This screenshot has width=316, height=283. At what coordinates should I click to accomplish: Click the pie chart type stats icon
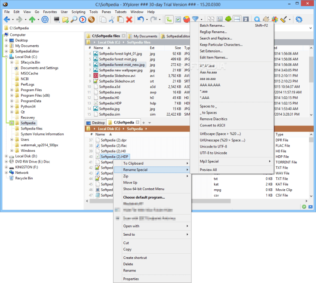[187, 19]
